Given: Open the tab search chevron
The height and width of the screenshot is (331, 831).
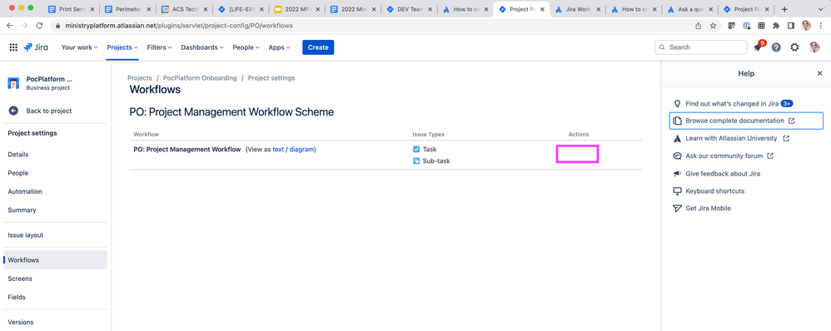Looking at the screenshot, I should click(x=820, y=9).
